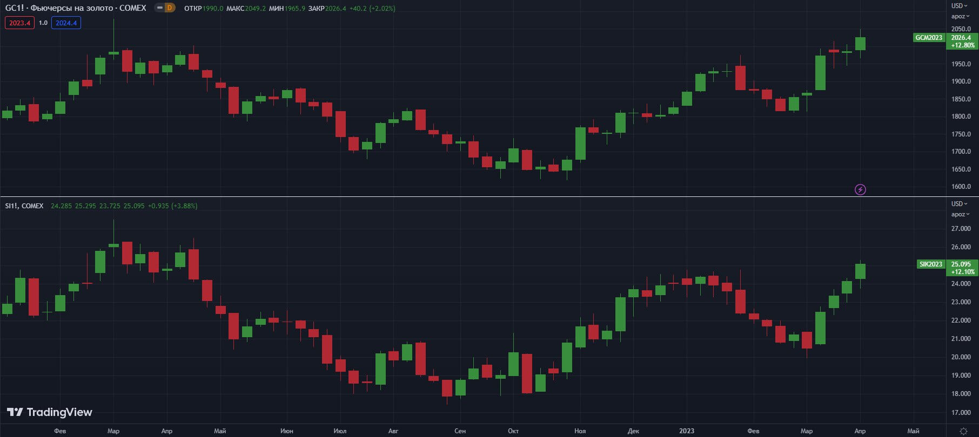
Task: Click the SIK2023 contract label
Action: pyautogui.click(x=931, y=264)
